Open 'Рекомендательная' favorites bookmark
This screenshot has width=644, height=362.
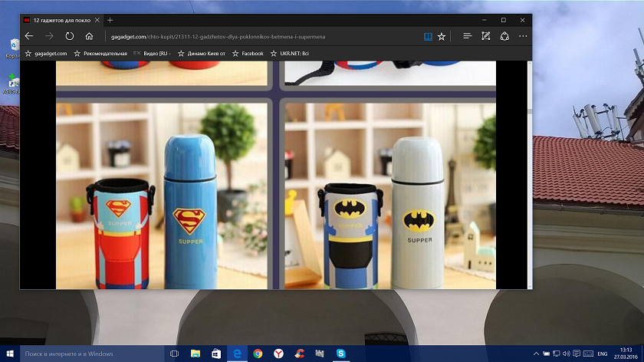(100, 54)
